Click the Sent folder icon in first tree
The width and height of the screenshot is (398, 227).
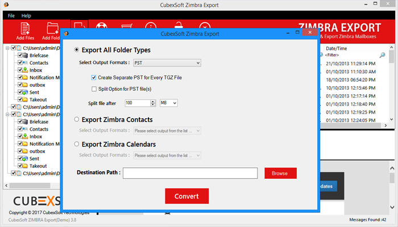click(25, 92)
